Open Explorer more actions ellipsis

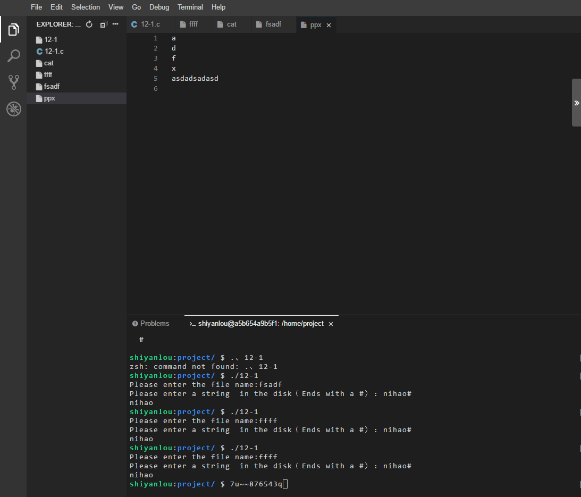pos(115,24)
